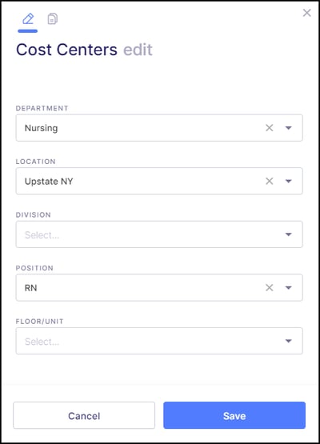Open the Floor/Unit dropdown arrow
Image resolution: width=320 pixels, height=444 pixels.
coord(288,341)
